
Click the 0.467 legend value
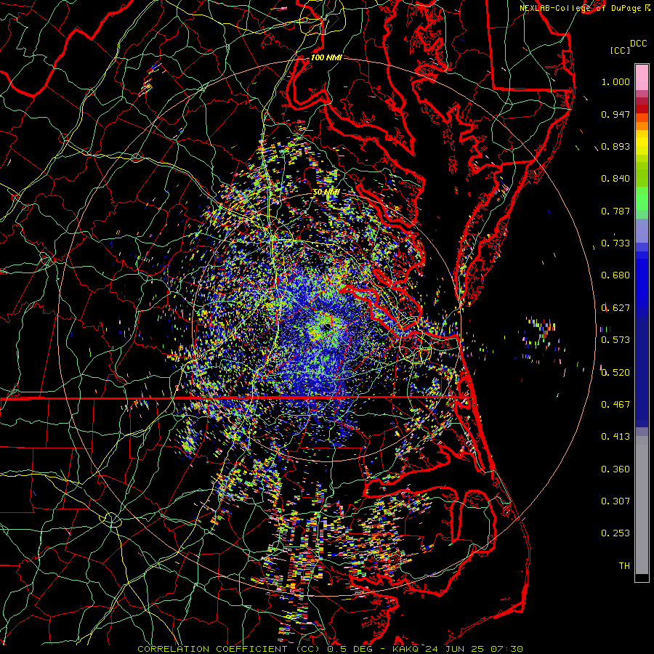coord(615,405)
